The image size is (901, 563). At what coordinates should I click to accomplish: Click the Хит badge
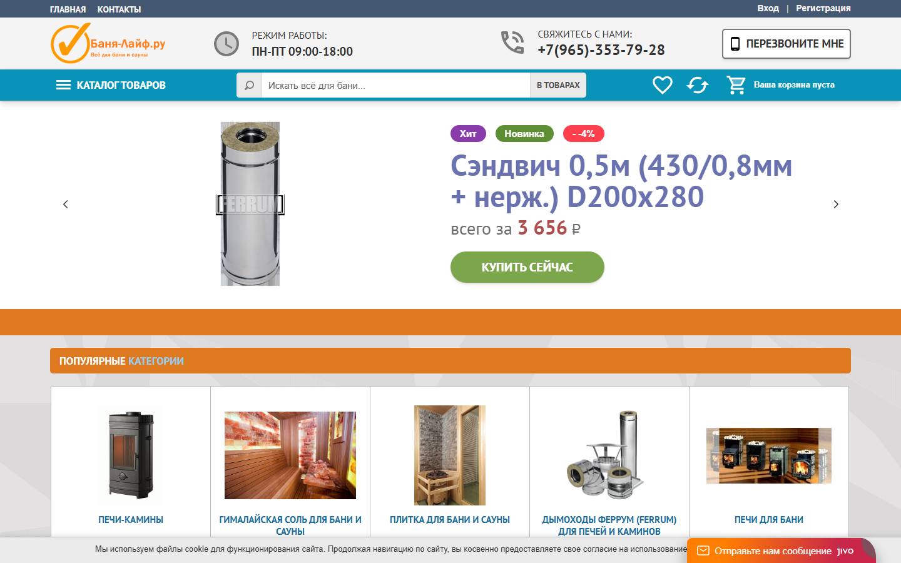point(468,133)
